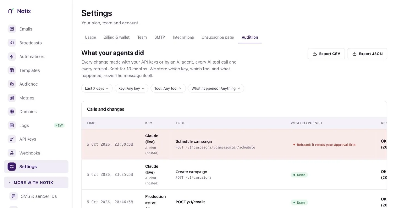Viewport: 396px width, 208px height.
Task: Switch to the Integrations tab
Action: [183, 37]
